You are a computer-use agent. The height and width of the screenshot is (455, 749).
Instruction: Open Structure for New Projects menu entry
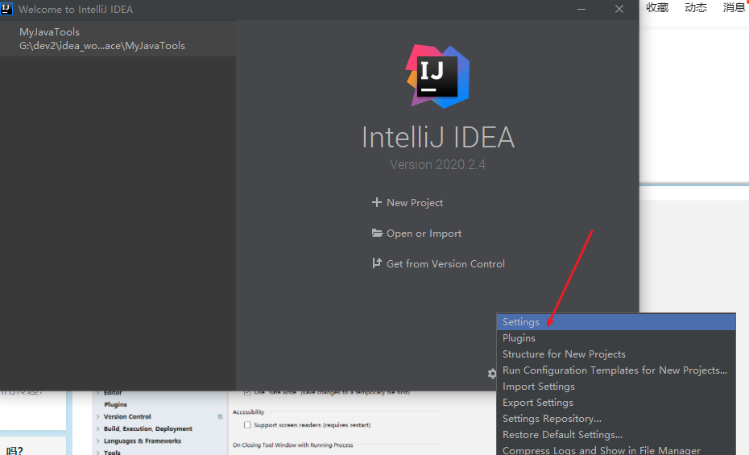click(616, 354)
